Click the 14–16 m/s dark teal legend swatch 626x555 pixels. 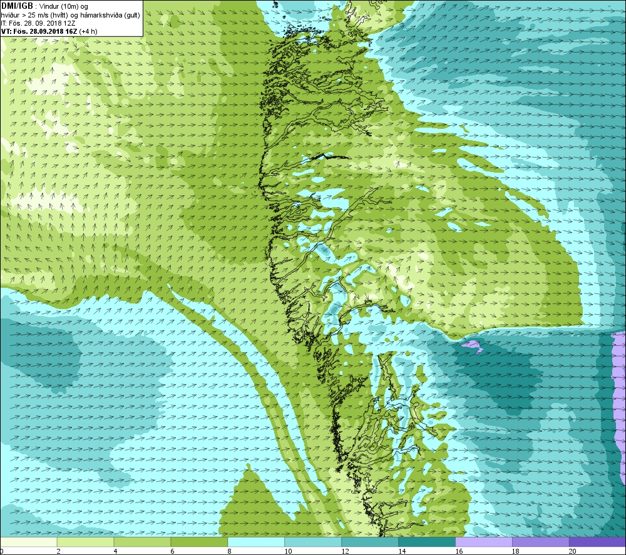point(427,542)
